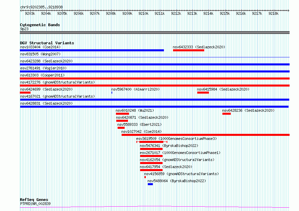Click the 9206k ruler position
Screen dimensions: 299x211
(x=79, y=13)
